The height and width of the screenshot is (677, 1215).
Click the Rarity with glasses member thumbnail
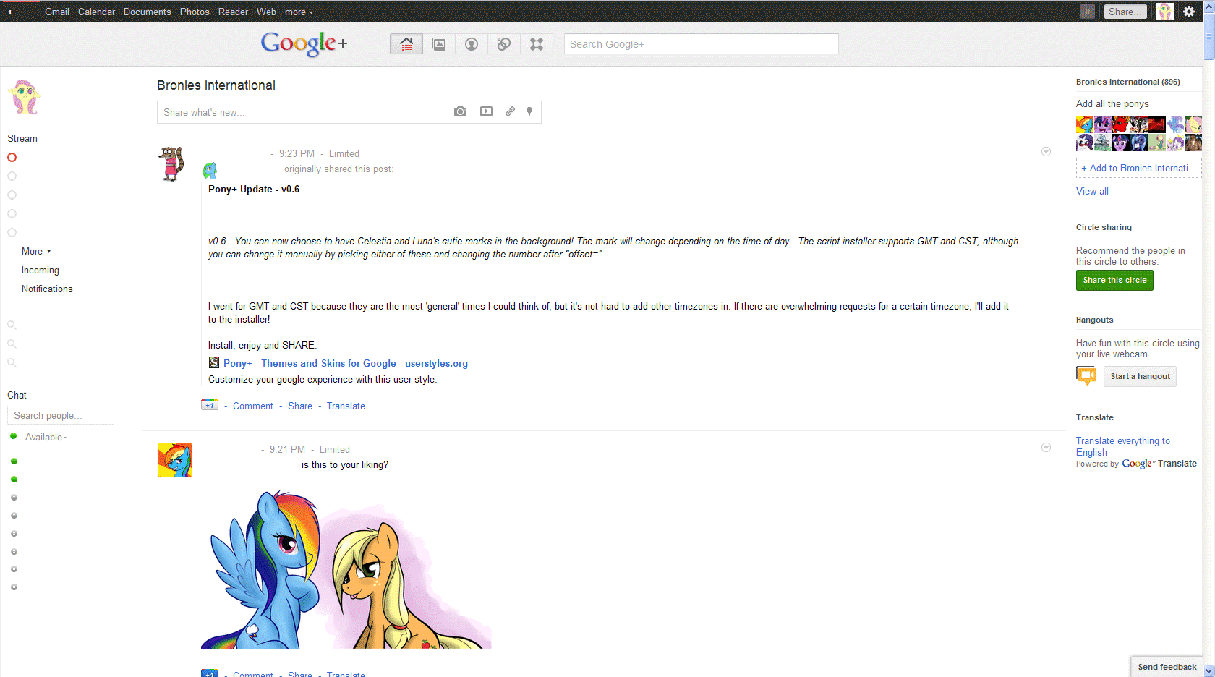pyautogui.click(x=1085, y=142)
